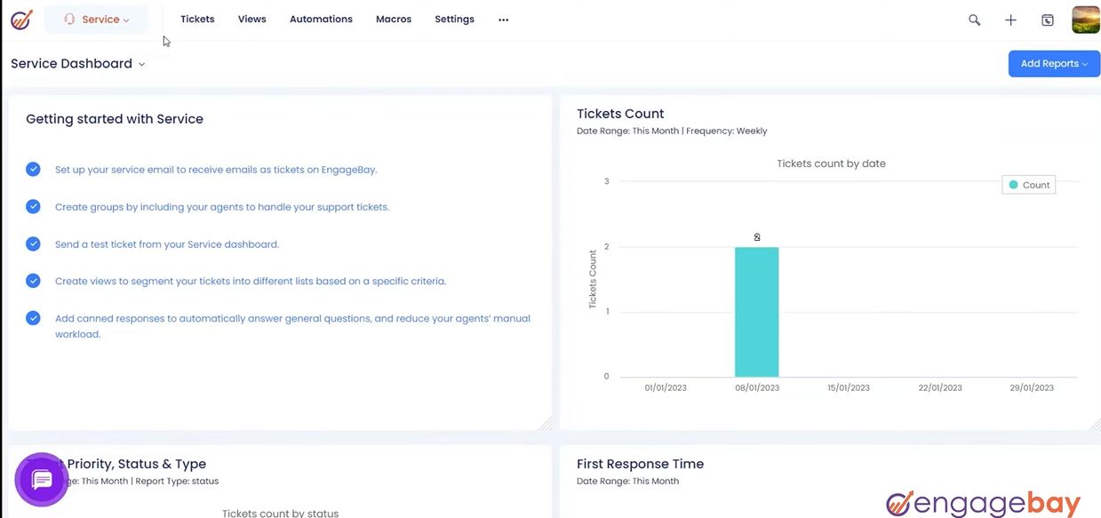Click resize handle of Tickets Count panel
This screenshot has height=518, width=1101.
pos(1094,425)
